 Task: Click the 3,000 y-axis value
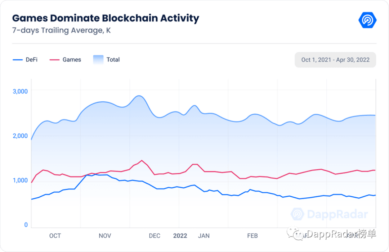pyautogui.click(x=21, y=91)
